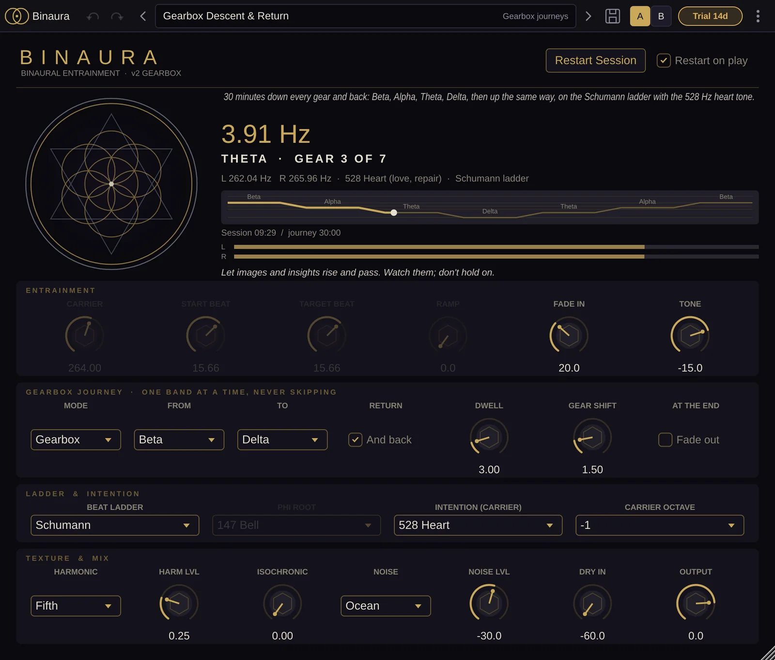Open the Noise dropdown set to Ocean
The width and height of the screenshot is (775, 660).
tap(386, 606)
